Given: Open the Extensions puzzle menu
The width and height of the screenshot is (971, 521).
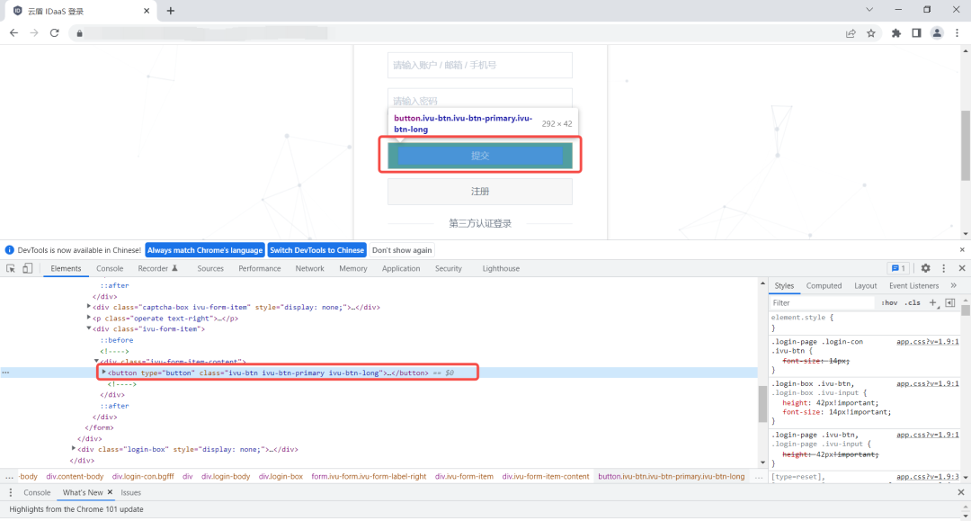Looking at the screenshot, I should (x=896, y=33).
